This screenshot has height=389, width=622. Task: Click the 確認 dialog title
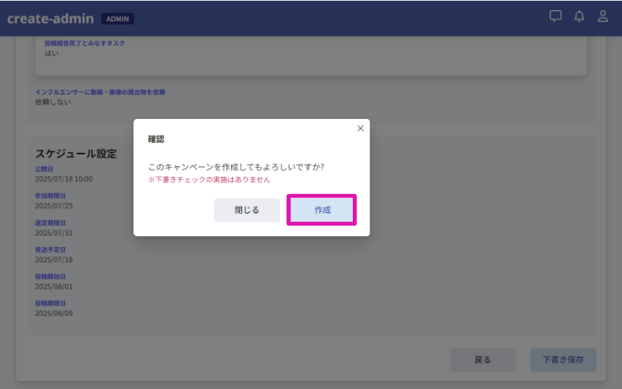156,138
